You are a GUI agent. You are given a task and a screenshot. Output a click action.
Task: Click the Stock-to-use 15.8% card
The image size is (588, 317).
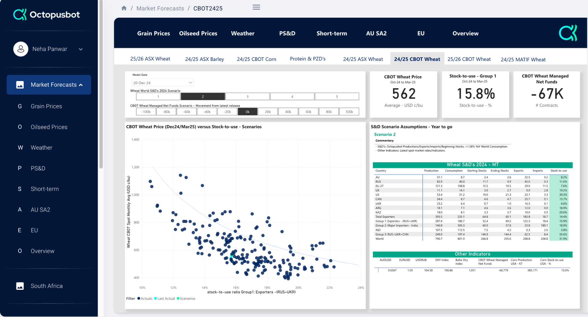[x=475, y=94]
